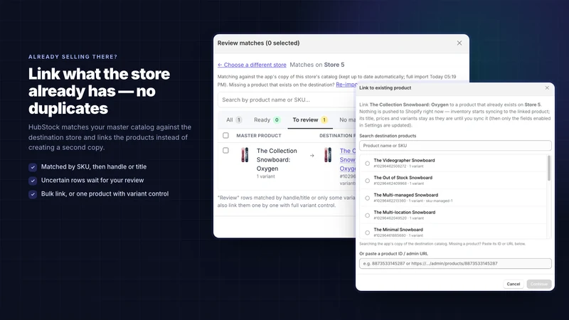Image resolution: width=569 pixels, height=320 pixels.
Task: Focus the Search by product name or SKU field
Action: (287, 100)
